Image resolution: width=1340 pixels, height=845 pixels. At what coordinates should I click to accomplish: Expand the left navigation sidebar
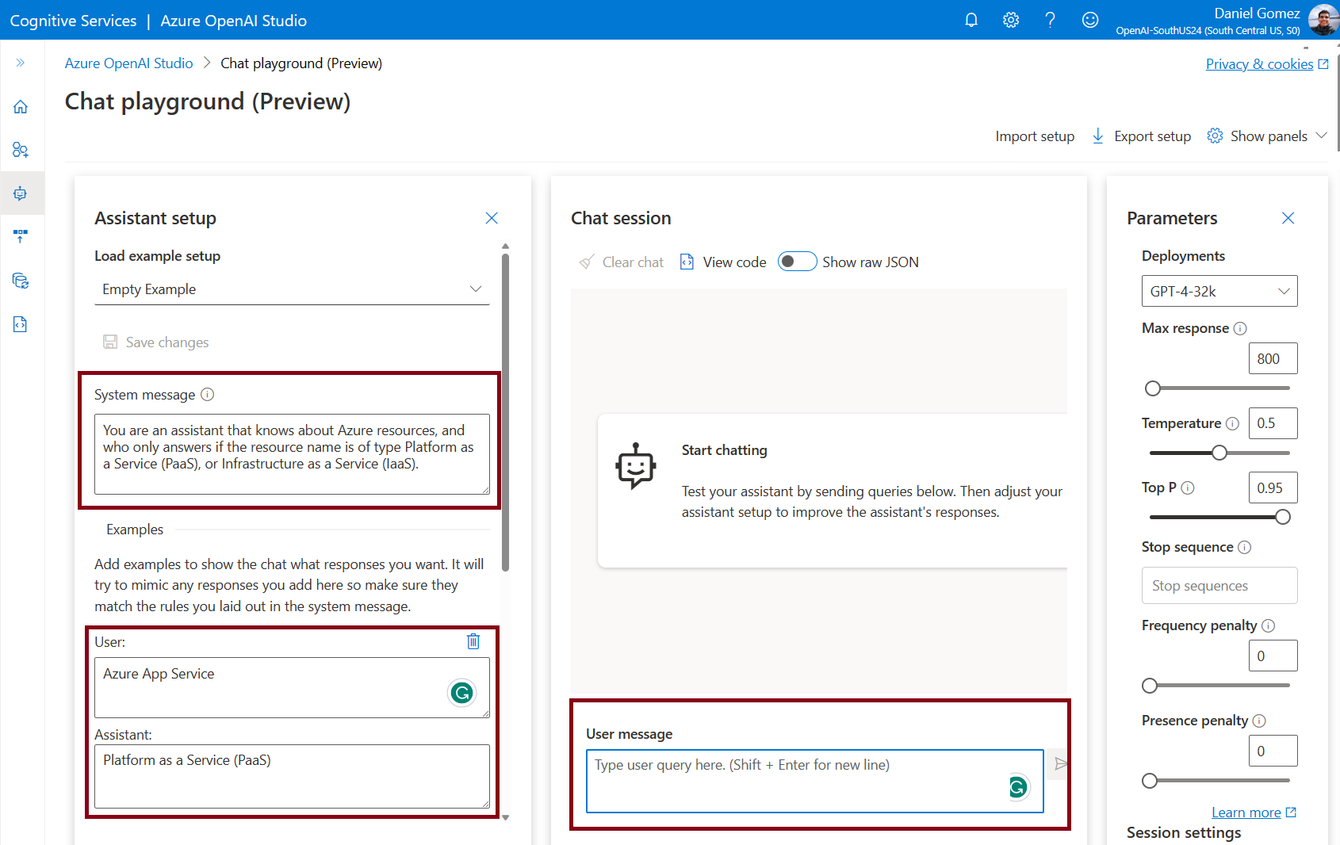coord(21,63)
